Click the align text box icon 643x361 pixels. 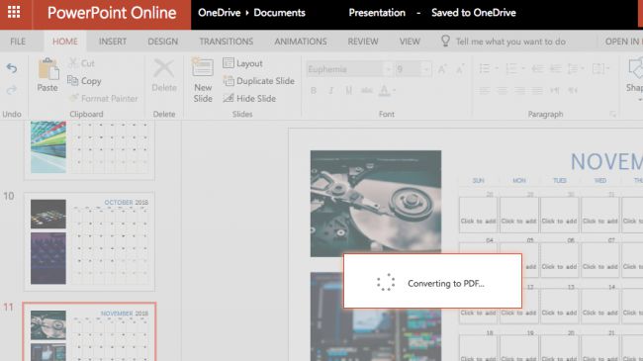[597, 68]
